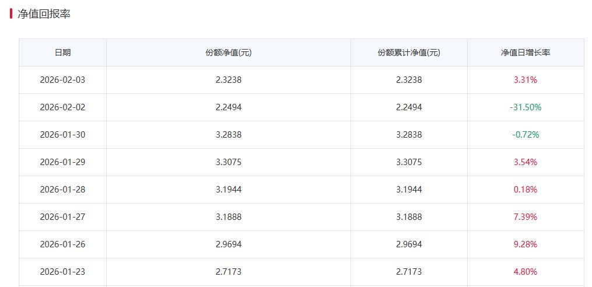Click the 9.28% growth rate value

525,244
